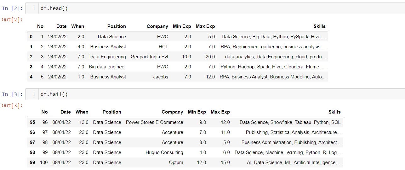Click row index 0 in the head table
The height and width of the screenshot is (170, 405).
point(31,37)
